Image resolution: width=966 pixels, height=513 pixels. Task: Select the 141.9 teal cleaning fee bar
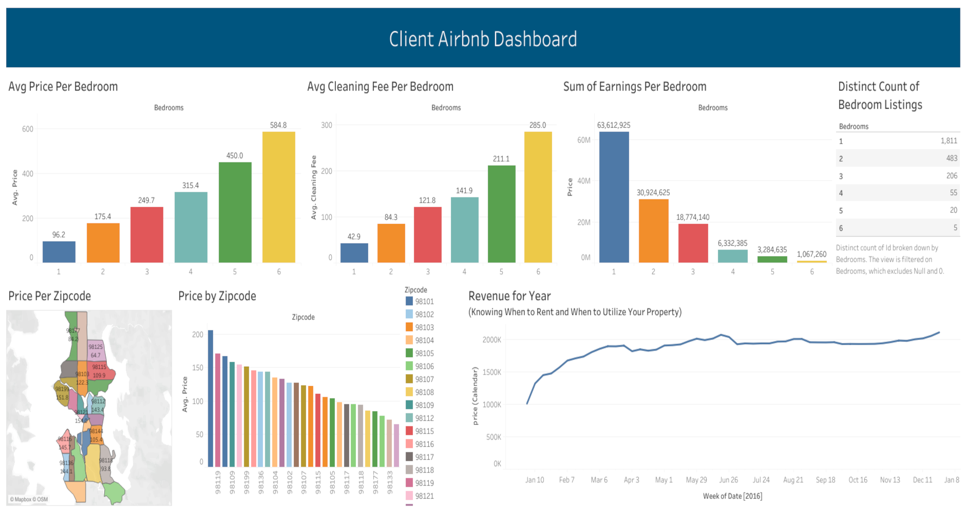pos(465,230)
